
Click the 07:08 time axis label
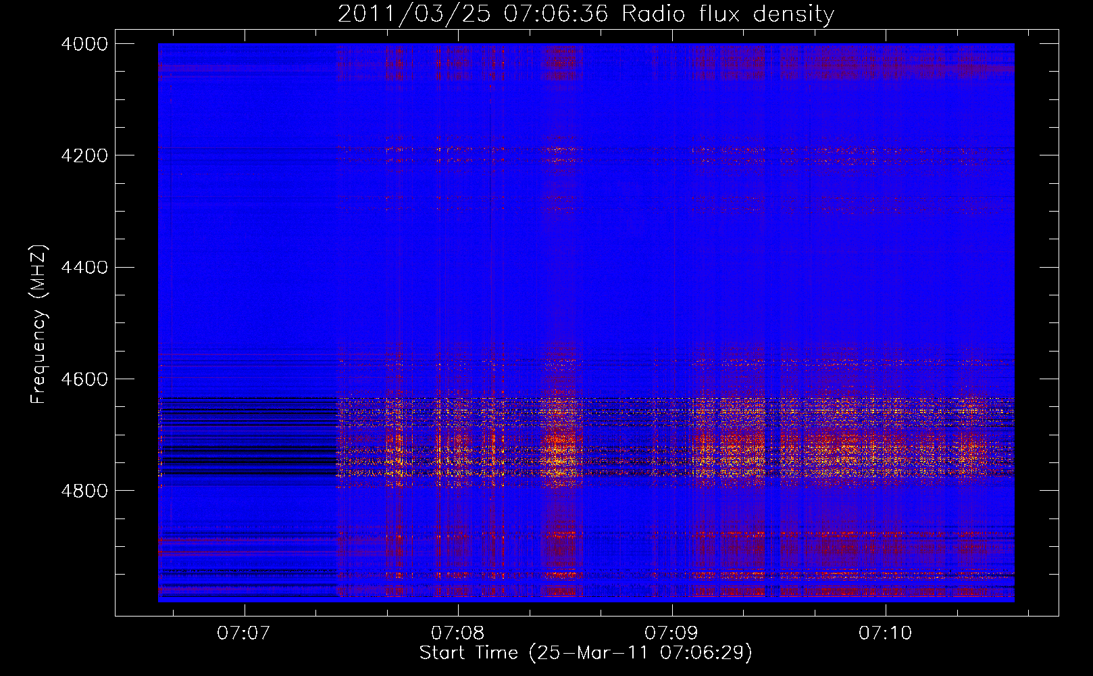(x=457, y=633)
